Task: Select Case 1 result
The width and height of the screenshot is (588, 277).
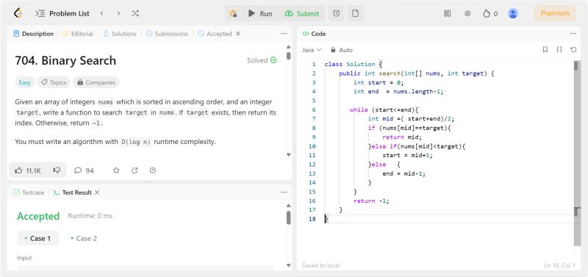Action: pos(38,238)
